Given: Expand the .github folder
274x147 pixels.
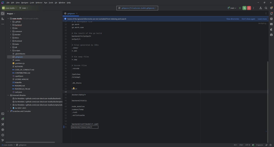Looking at the screenshot, I should point(11,22).
